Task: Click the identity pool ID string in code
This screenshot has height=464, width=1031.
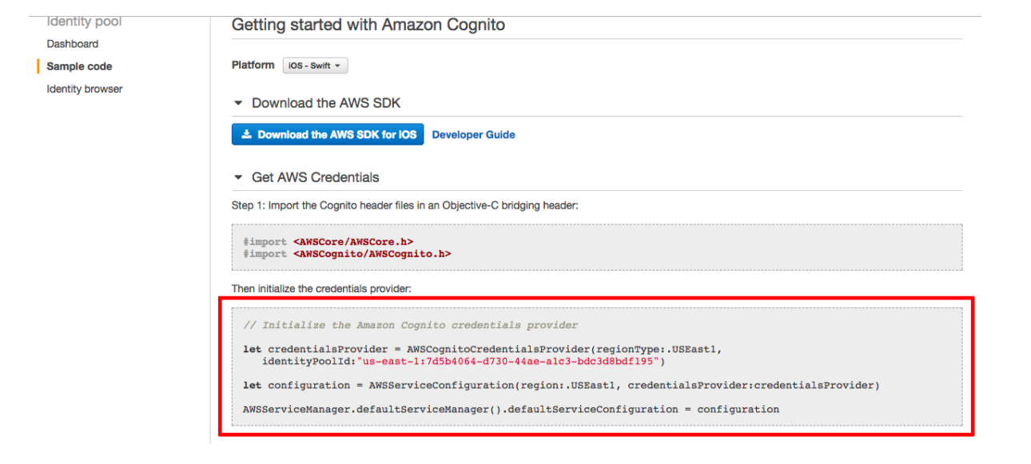Action: [508, 362]
